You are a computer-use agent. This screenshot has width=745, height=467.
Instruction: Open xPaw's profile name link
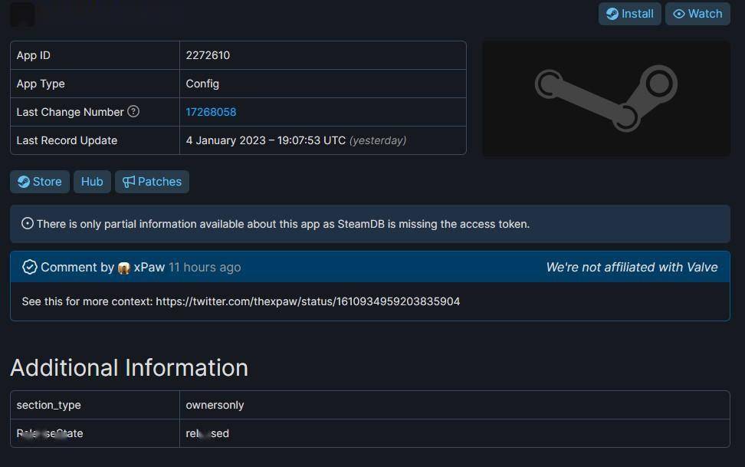[149, 268]
